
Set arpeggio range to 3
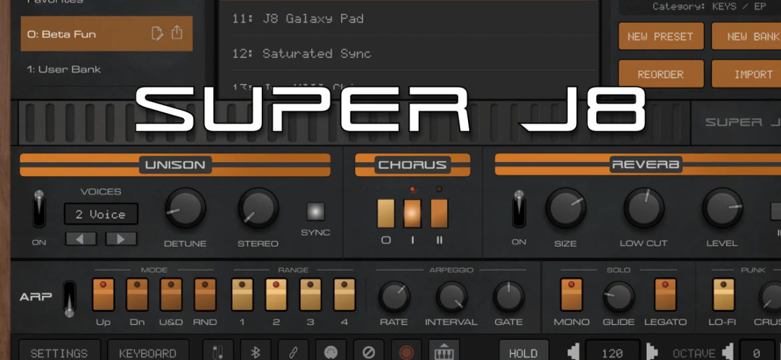pos(310,295)
